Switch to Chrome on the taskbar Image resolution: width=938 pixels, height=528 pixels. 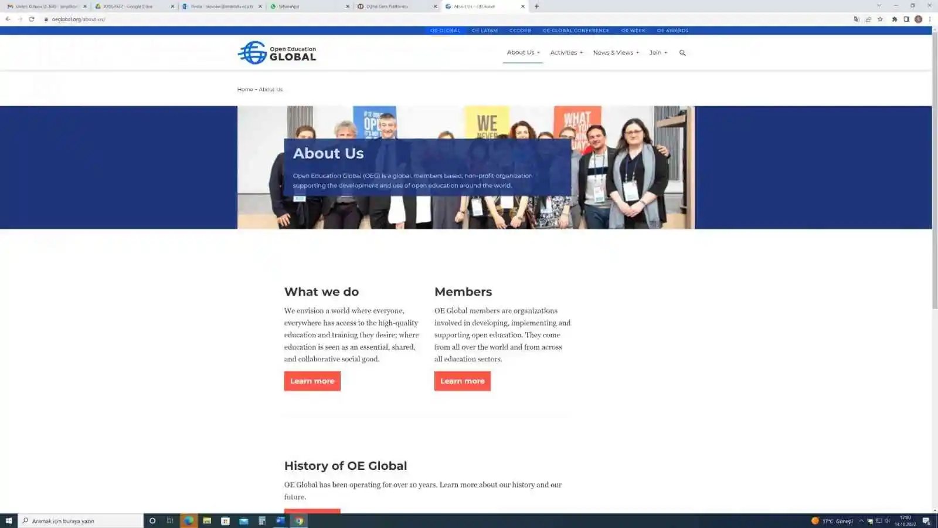[299, 521]
